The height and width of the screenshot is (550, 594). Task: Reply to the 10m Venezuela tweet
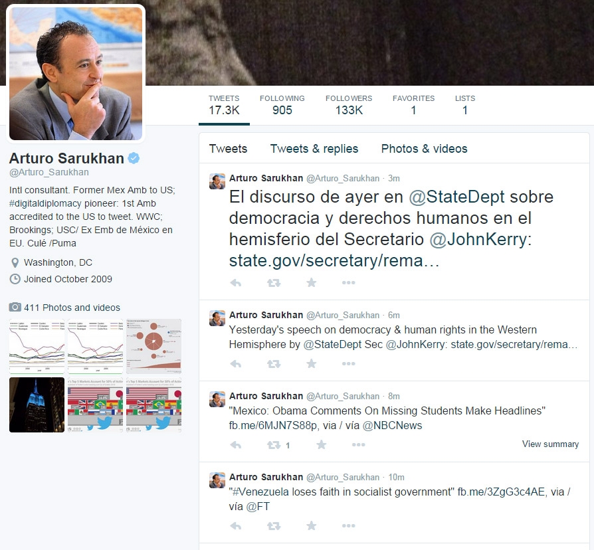pyautogui.click(x=236, y=526)
